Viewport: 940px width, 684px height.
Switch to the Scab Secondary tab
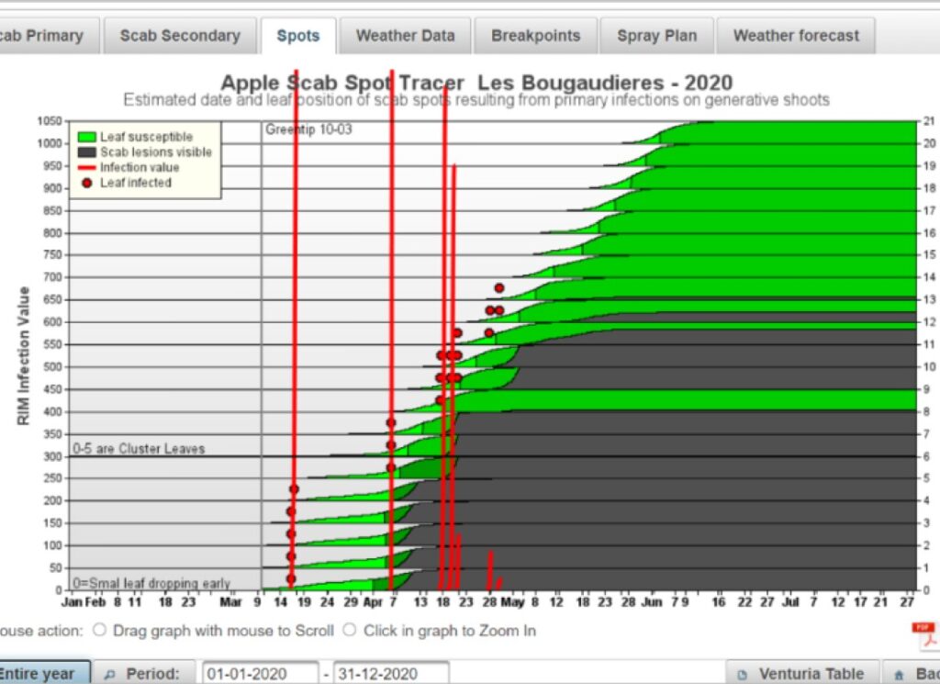coord(181,36)
